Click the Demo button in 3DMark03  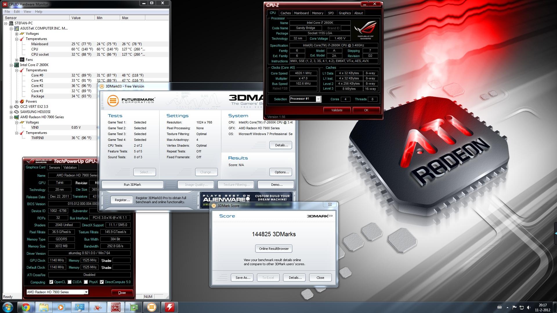coord(276,185)
